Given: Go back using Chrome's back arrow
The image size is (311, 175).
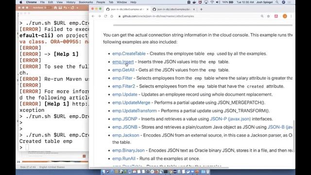Looking at the screenshot, I should click(x=93, y=16).
